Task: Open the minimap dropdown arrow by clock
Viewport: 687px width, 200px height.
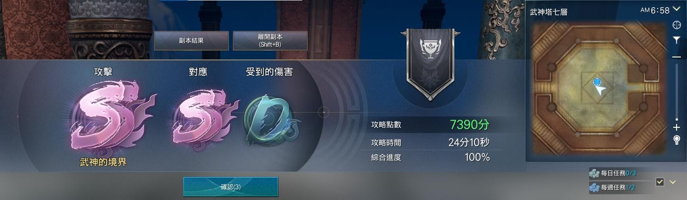Action: (677, 9)
